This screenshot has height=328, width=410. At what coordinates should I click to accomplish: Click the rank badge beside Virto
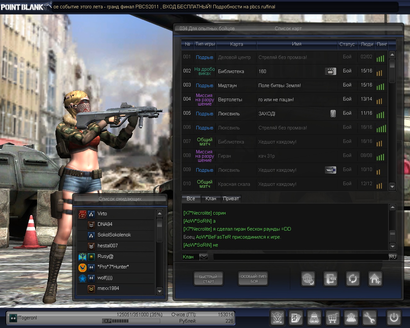coord(91,214)
